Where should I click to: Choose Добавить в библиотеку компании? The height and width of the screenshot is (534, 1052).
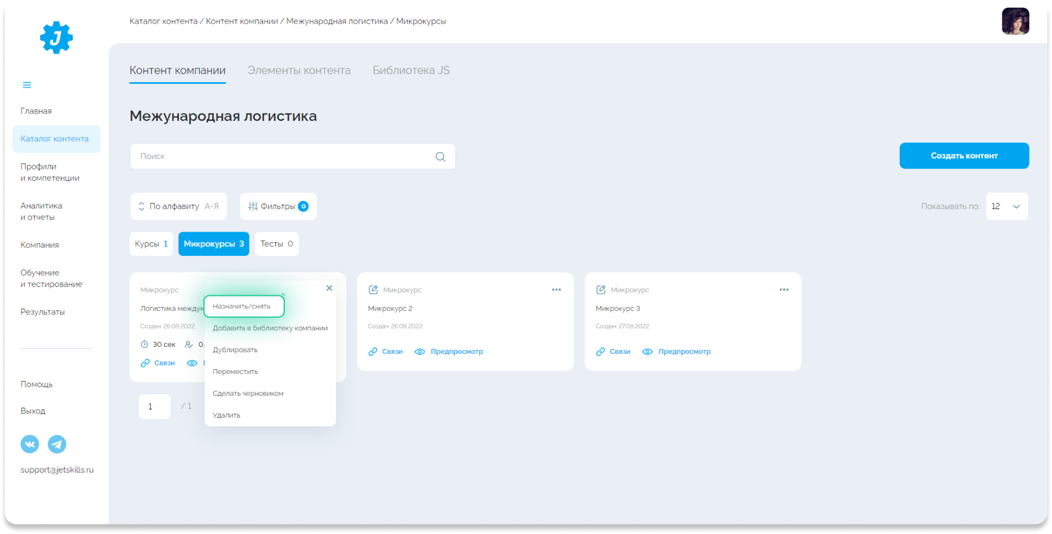click(270, 328)
